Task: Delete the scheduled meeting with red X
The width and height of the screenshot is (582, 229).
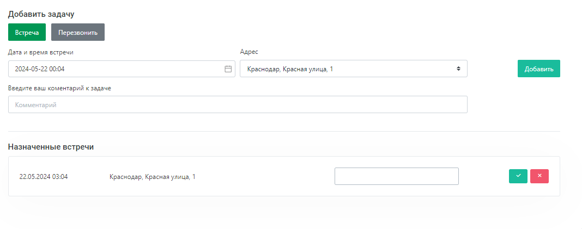Action: click(539, 176)
